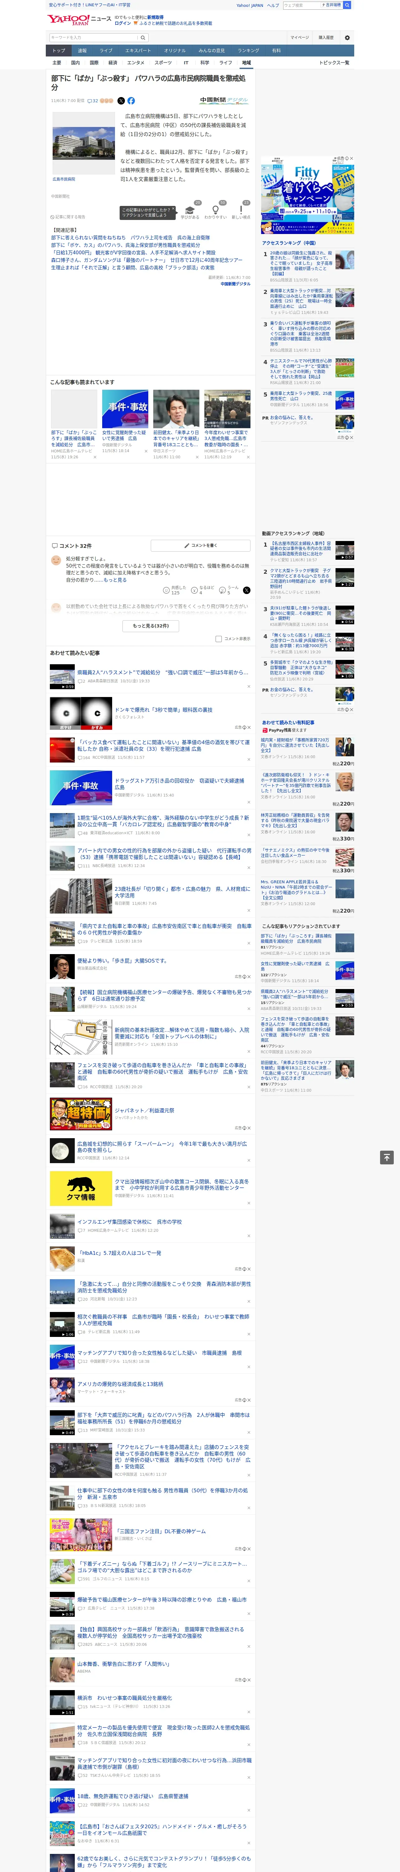Share the first comment on X

(247, 590)
